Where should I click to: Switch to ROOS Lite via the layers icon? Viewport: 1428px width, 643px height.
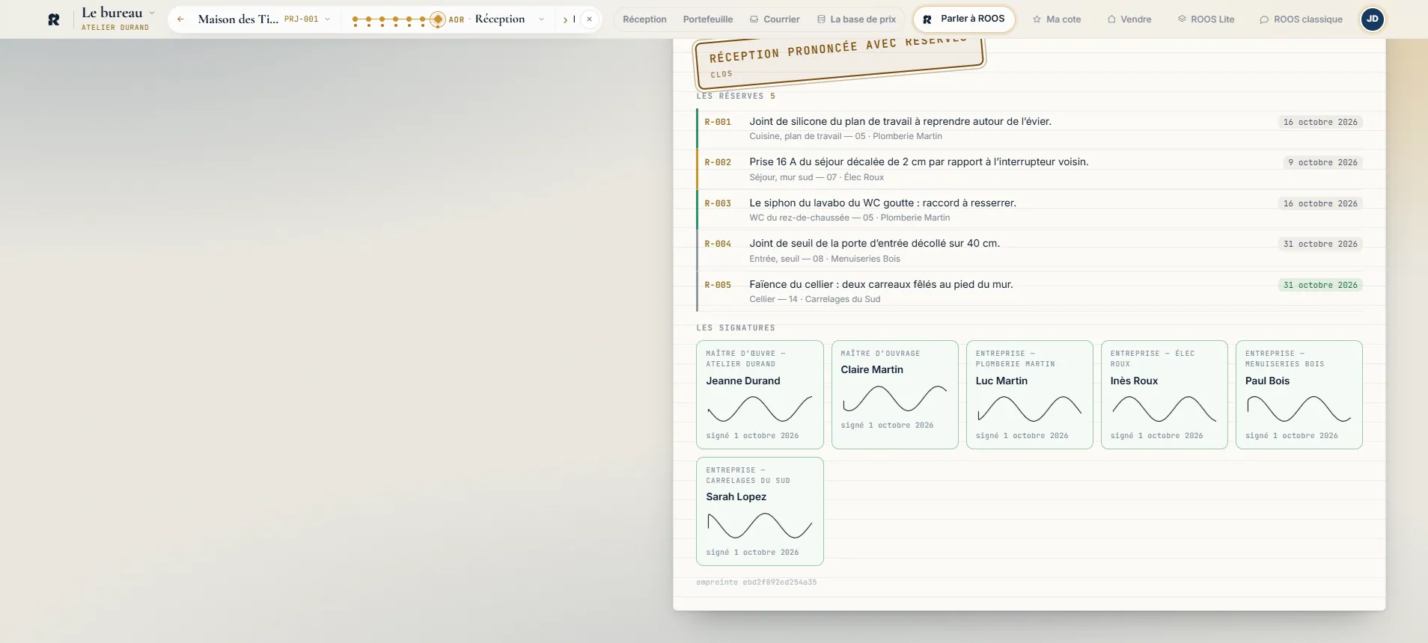(1182, 19)
